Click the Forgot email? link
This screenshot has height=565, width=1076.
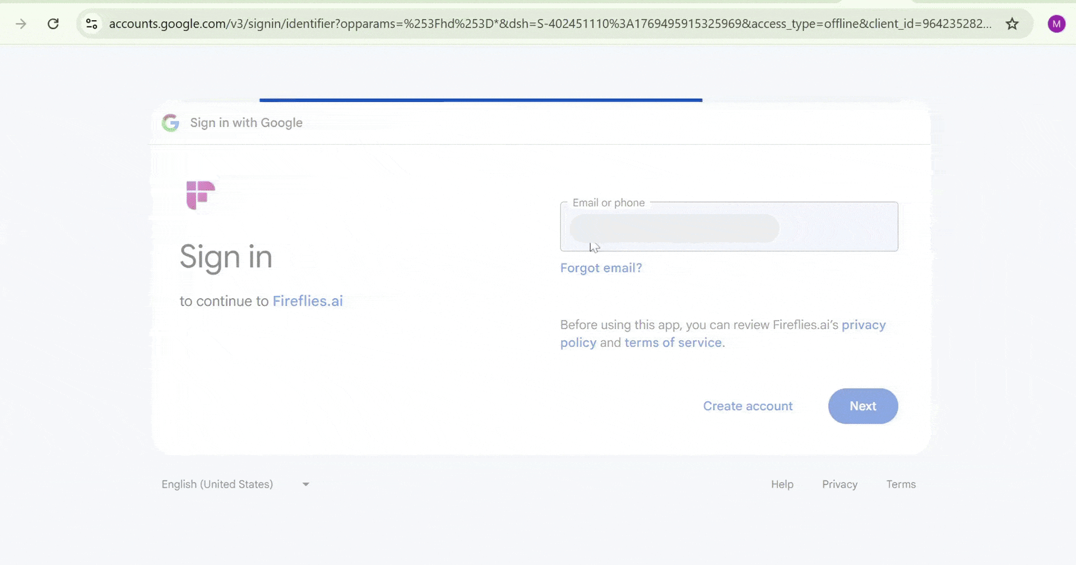click(601, 268)
